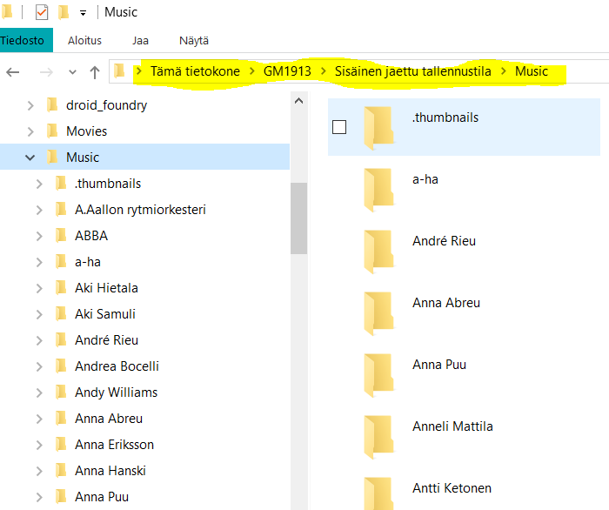Switch to the Aloitus ribbon tab
The width and height of the screenshot is (609, 510).
[84, 40]
